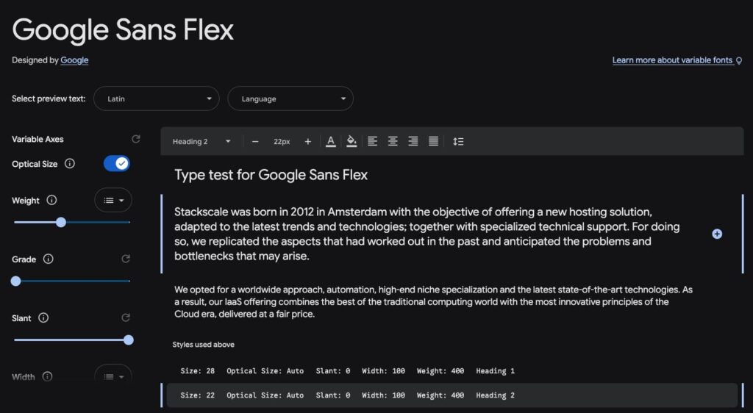The height and width of the screenshot is (413, 753).
Task: Open the Language dropdown
Action: 290,98
